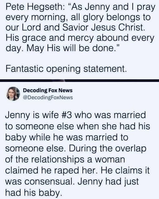Select the "Fantastic opening statement." line
The image size is (159, 199).
66,69
